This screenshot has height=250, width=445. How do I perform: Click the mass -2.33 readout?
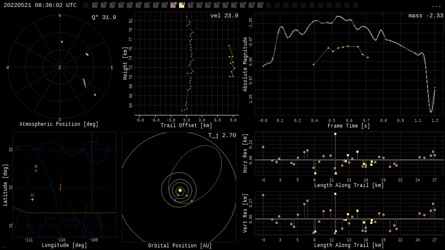[x=425, y=16]
